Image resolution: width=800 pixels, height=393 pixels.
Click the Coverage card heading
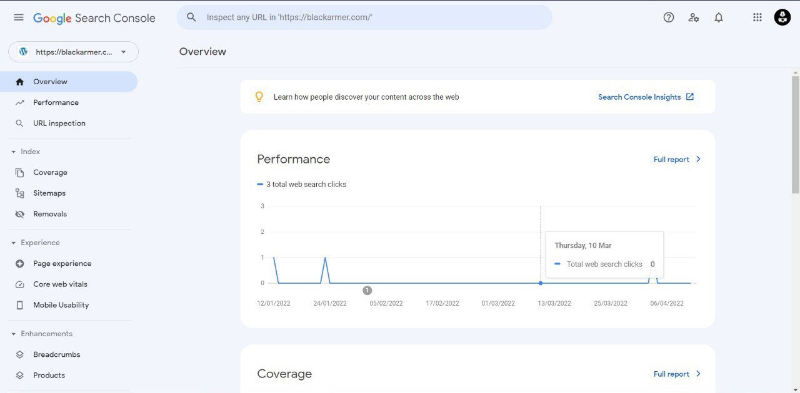[x=284, y=374]
